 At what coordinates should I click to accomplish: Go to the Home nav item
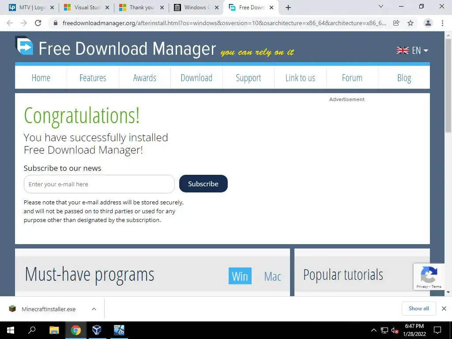(41, 78)
